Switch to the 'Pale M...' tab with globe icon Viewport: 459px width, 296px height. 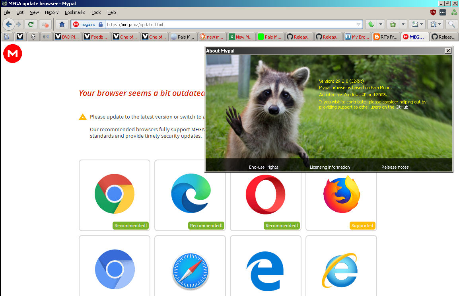183,37
